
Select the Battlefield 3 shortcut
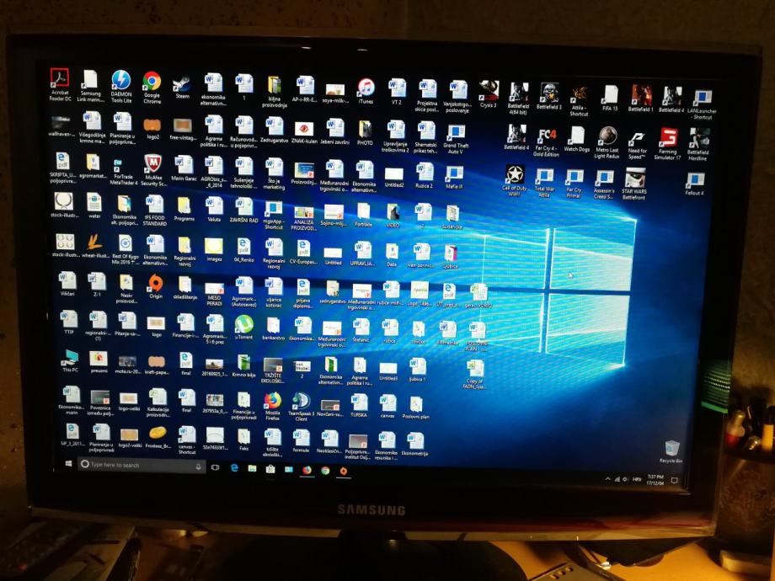tap(549, 96)
